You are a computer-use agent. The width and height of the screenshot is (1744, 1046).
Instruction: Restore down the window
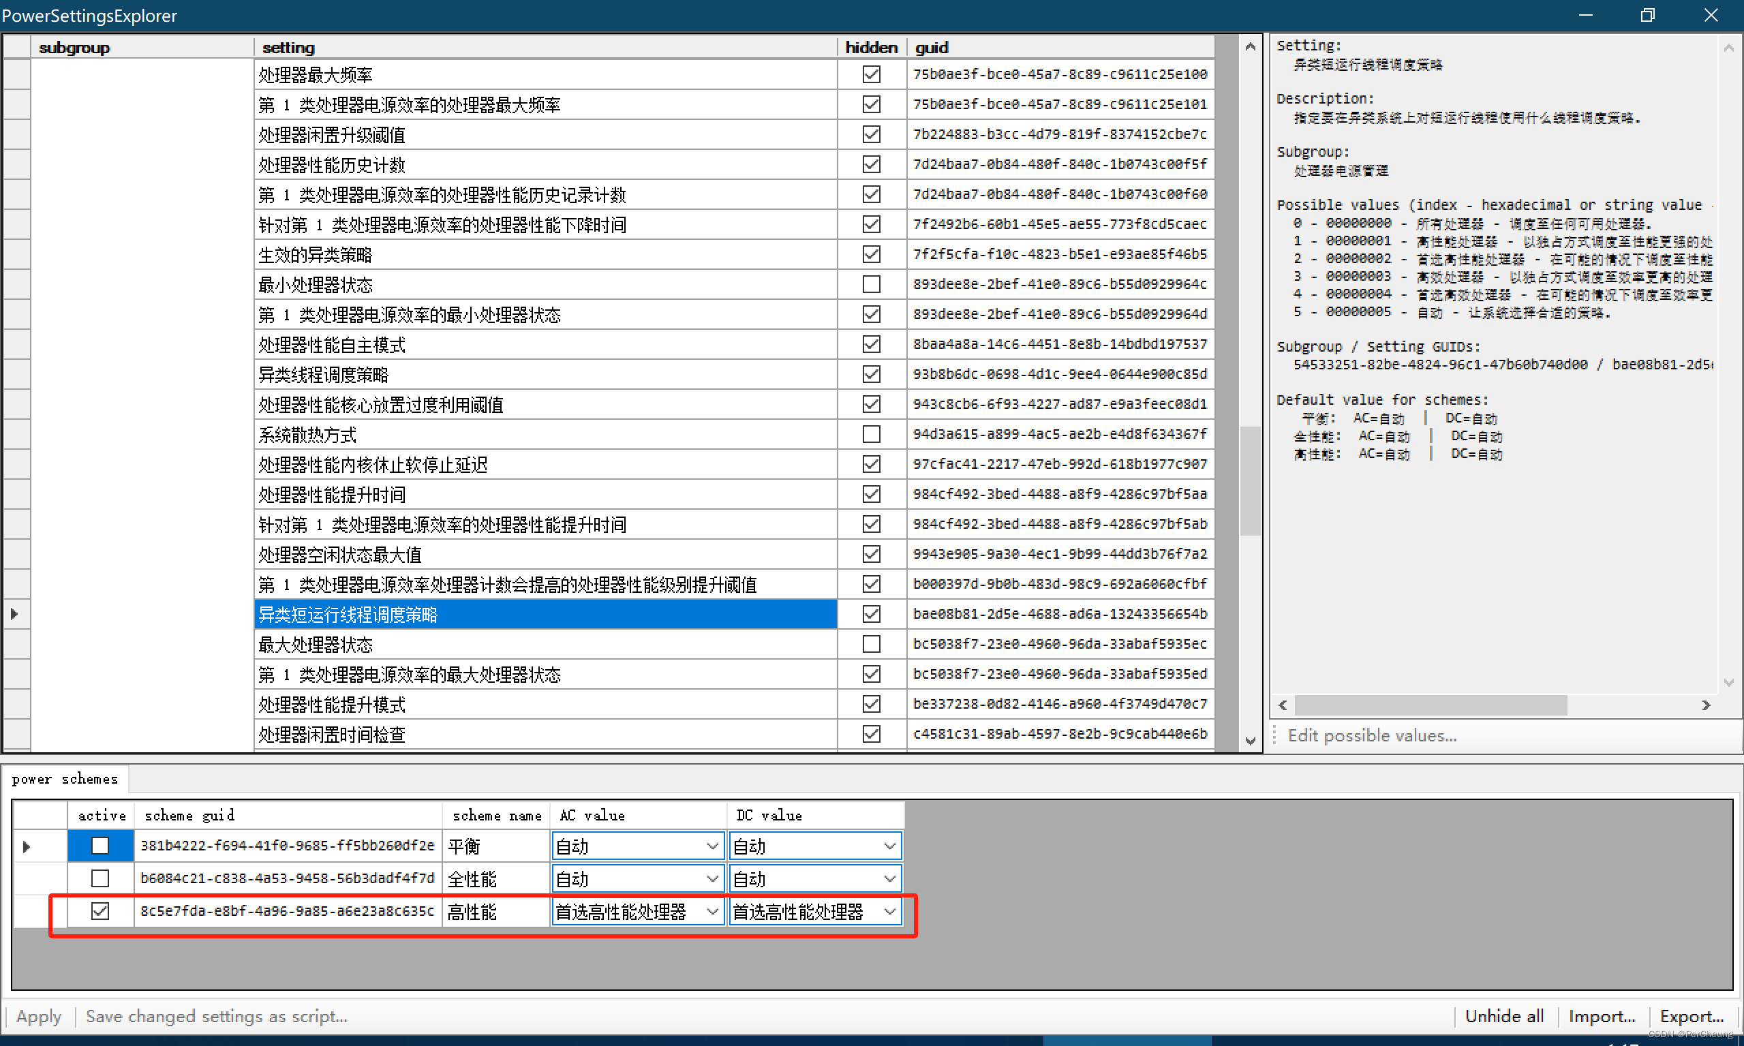[1647, 16]
